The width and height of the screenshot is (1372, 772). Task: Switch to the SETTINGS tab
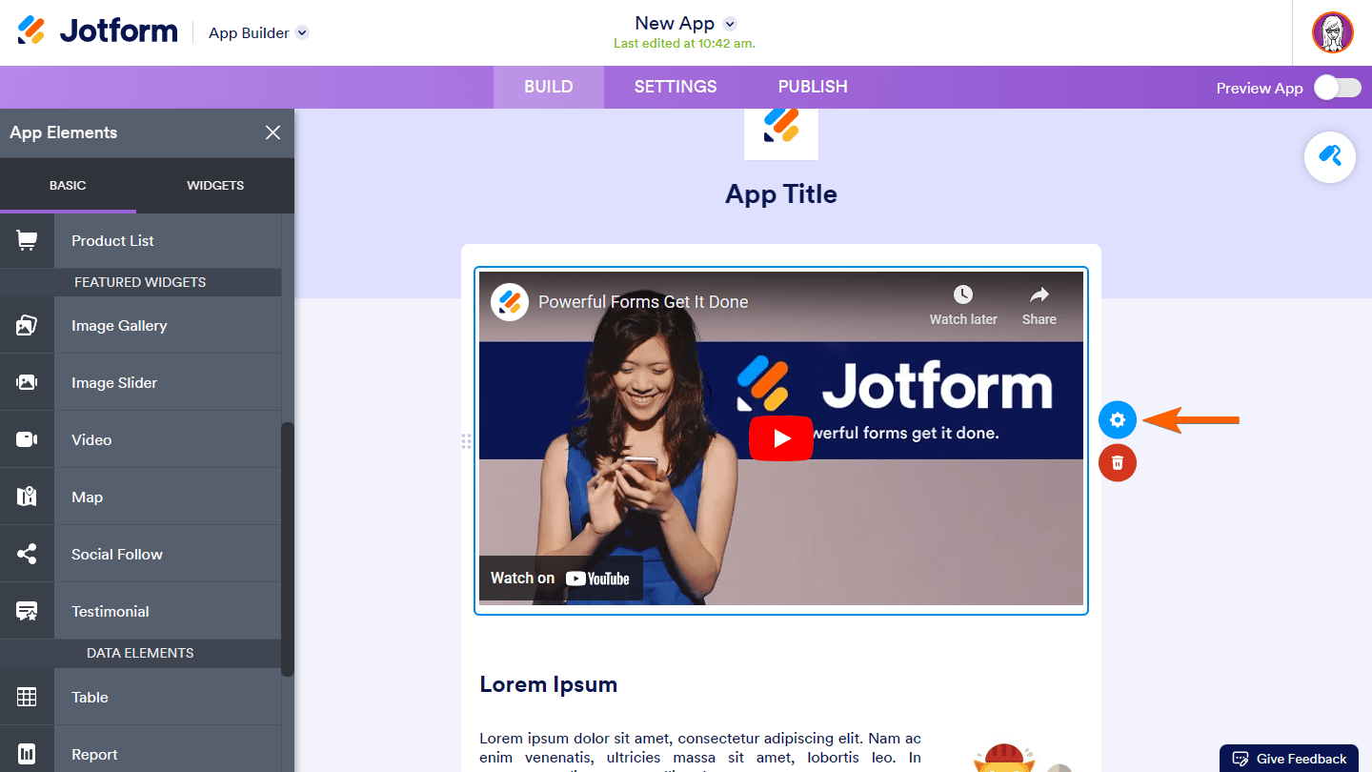click(676, 87)
